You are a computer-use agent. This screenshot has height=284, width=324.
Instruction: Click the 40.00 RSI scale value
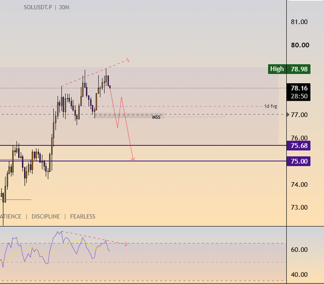(299, 274)
